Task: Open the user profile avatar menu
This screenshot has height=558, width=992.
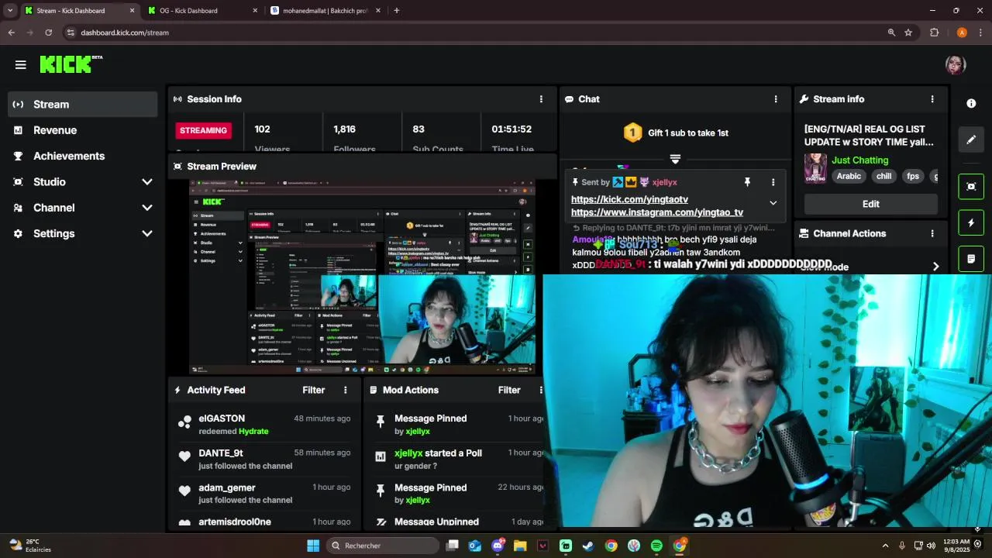Action: click(956, 64)
